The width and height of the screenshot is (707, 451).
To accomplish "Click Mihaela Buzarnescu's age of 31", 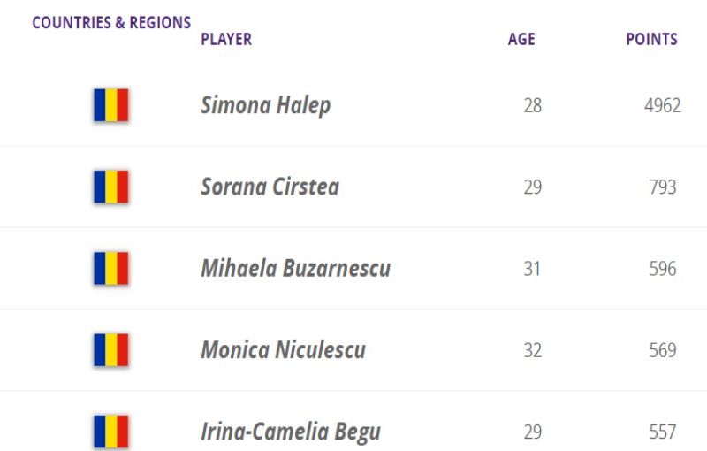I will pyautogui.click(x=532, y=269).
